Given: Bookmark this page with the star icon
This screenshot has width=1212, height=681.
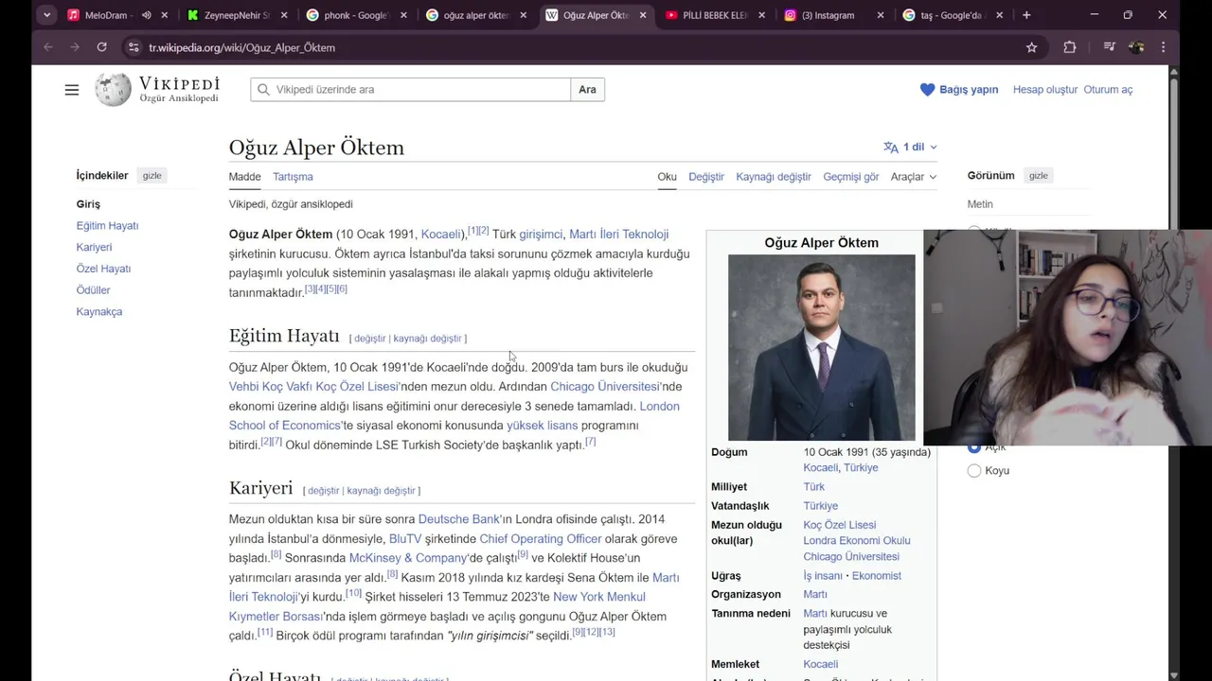Looking at the screenshot, I should (x=1032, y=47).
